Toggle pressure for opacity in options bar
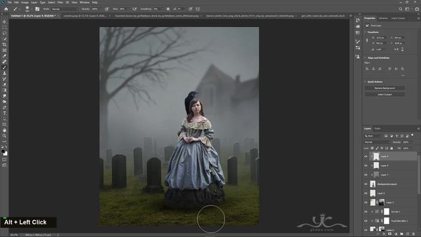The image size is (421, 237). [107, 9]
